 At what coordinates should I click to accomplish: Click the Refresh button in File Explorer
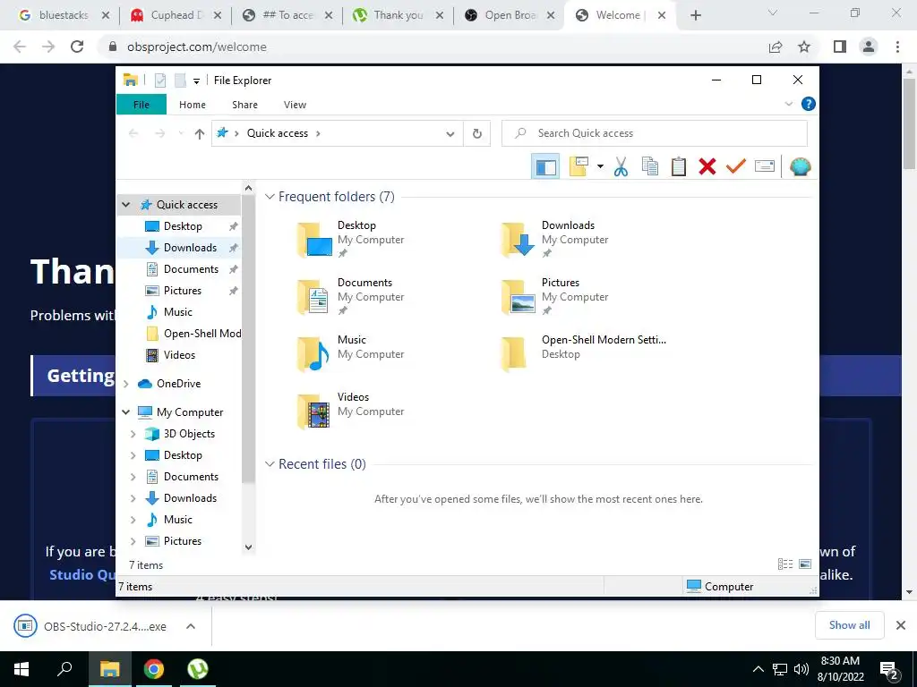(x=477, y=134)
